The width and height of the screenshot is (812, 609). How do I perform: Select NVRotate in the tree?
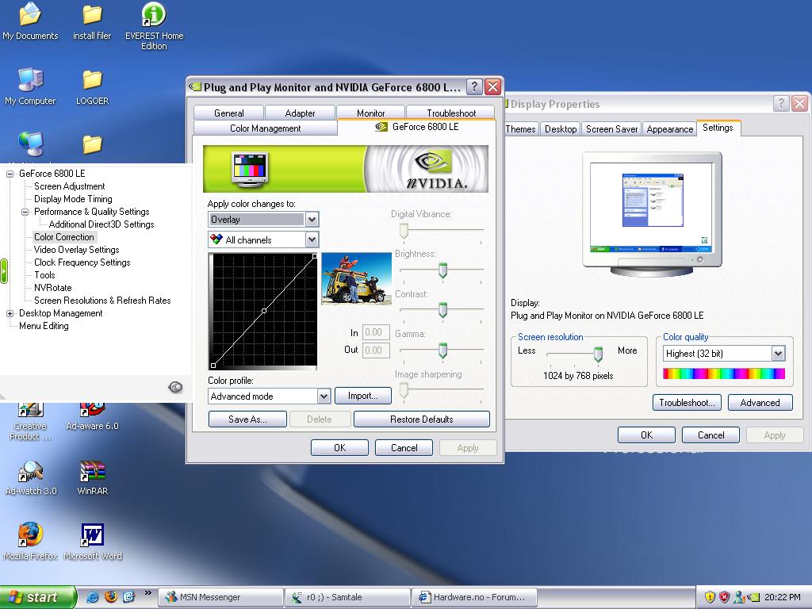(53, 288)
